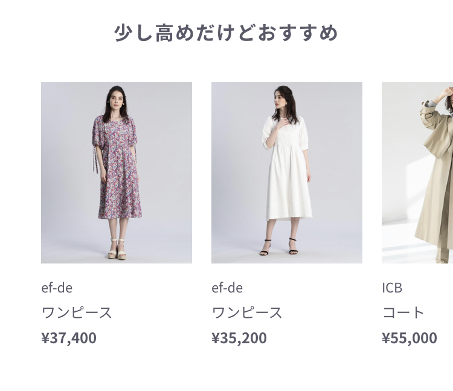Click the ef-de brand above ¥35,200
The height and width of the screenshot is (391, 453).
click(227, 288)
